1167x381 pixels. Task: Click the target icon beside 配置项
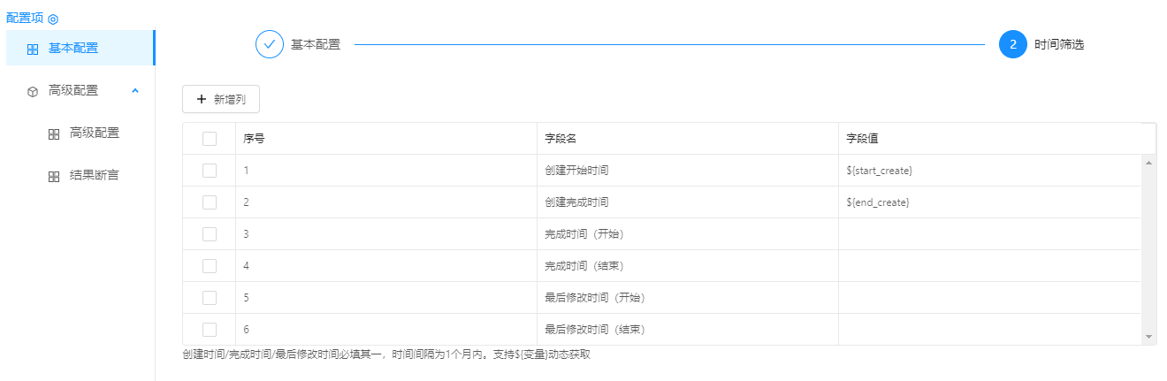pyautogui.click(x=53, y=19)
